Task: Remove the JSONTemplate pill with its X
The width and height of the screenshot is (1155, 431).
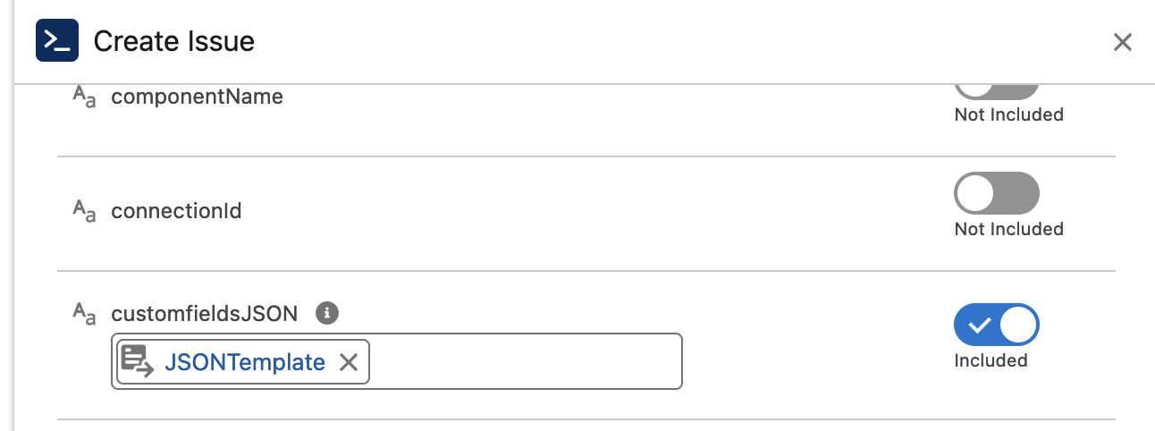Action: (x=349, y=362)
